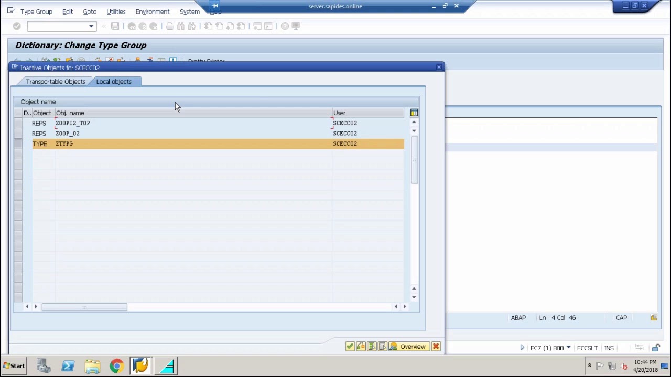Sort by the Obj. name column header

tap(193, 113)
